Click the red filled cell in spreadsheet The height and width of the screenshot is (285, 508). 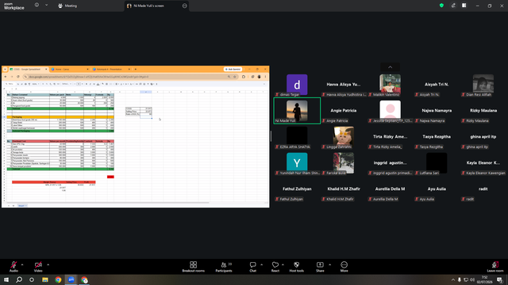110,177
